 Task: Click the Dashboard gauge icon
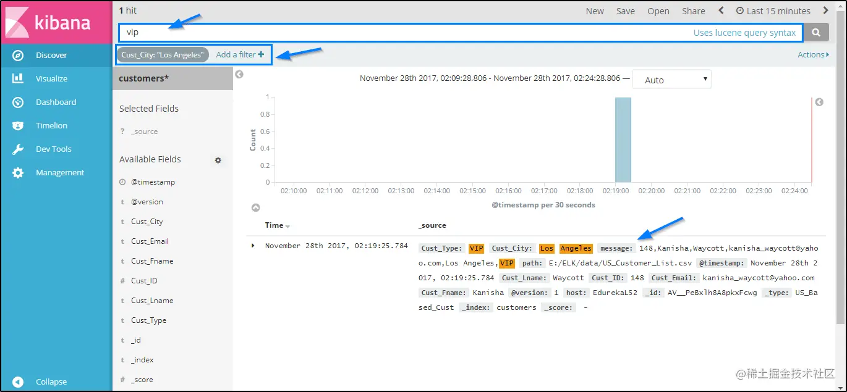click(x=18, y=102)
